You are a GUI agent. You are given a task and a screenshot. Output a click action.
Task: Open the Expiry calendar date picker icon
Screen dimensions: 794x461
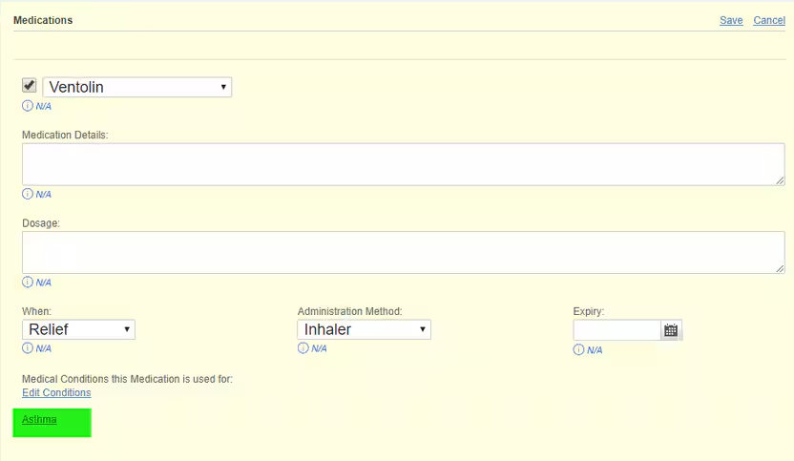click(671, 330)
